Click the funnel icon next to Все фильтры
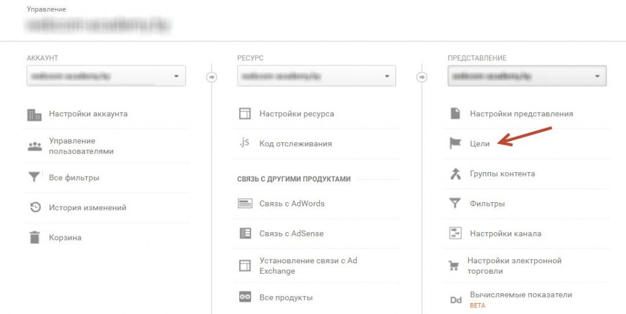Image resolution: width=626 pixels, height=314 pixels. [x=34, y=178]
